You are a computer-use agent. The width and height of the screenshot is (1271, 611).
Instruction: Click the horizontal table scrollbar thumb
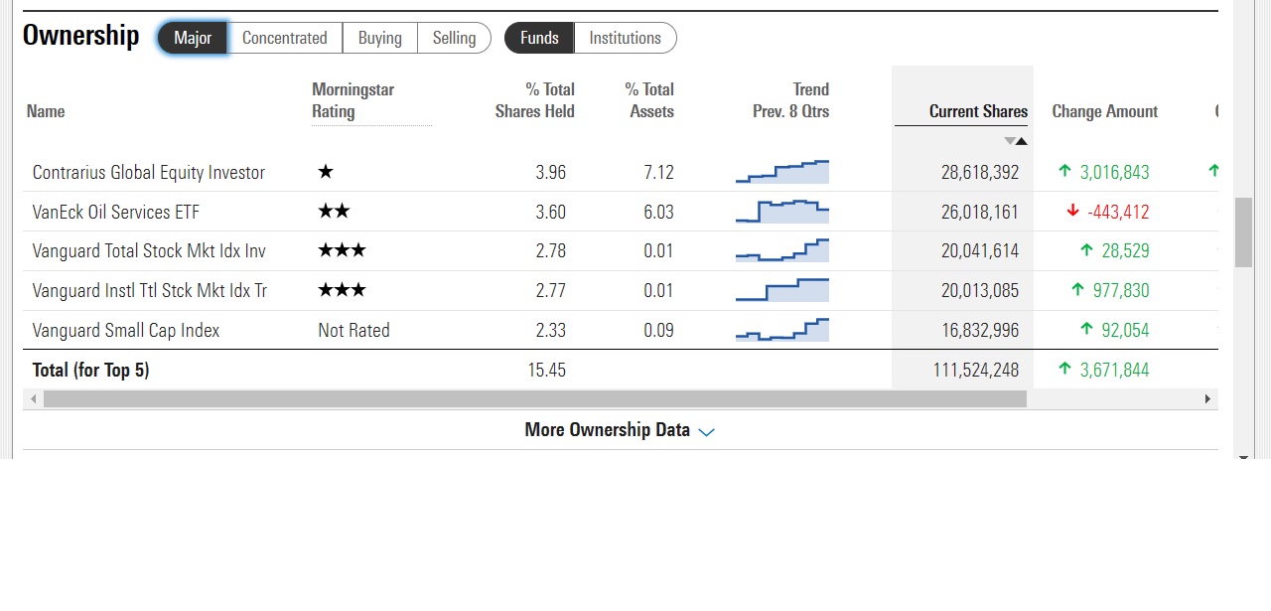(x=534, y=399)
